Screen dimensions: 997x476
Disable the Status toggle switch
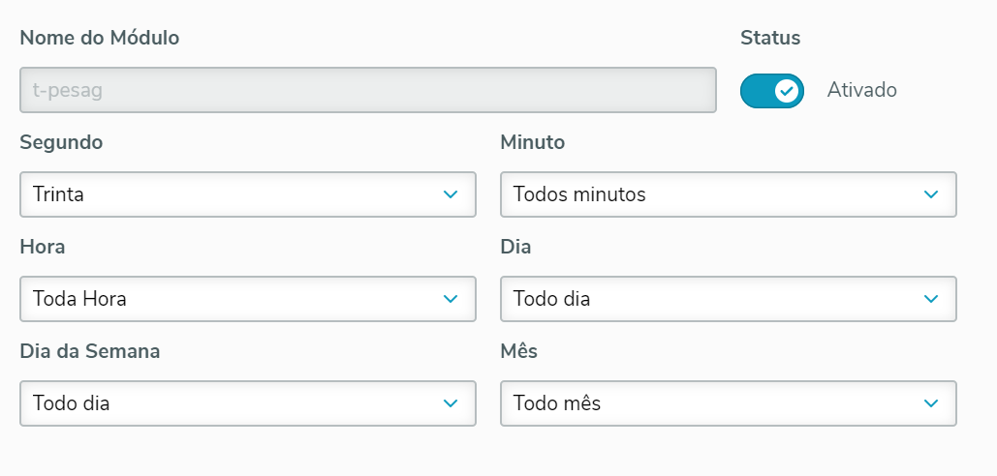(771, 91)
